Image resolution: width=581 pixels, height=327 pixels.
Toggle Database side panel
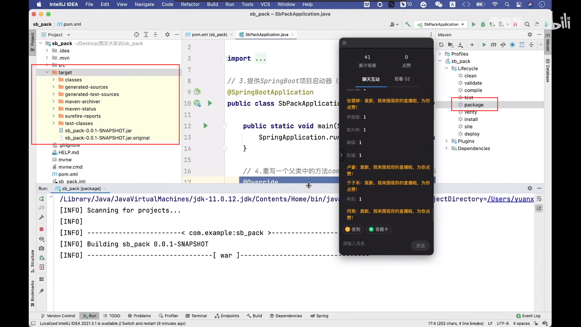pyautogui.click(x=548, y=71)
